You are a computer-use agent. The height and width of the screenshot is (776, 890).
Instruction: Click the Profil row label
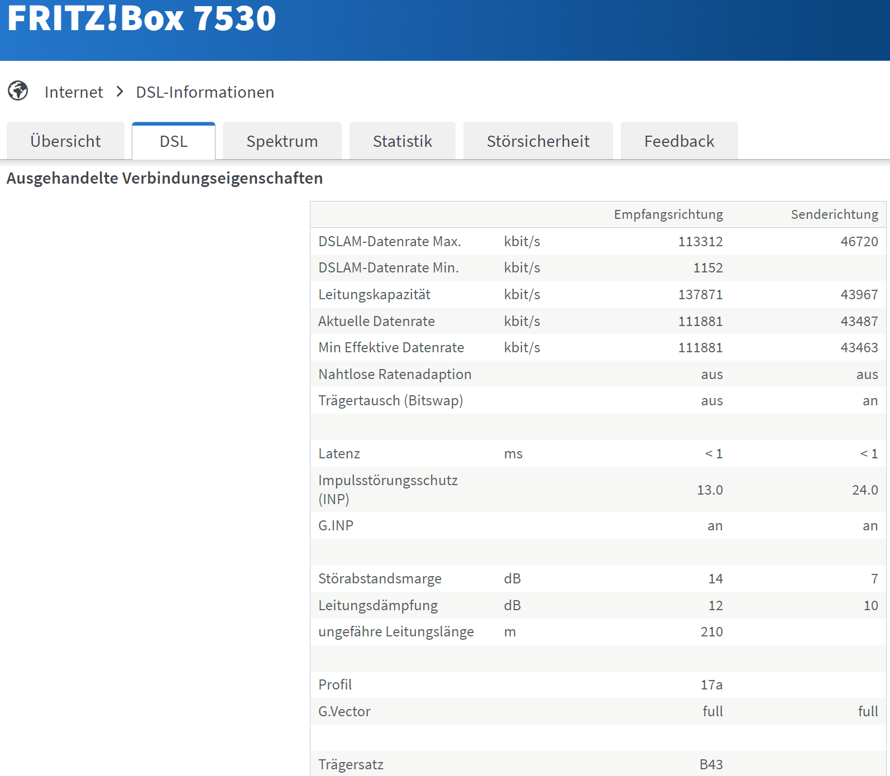pyautogui.click(x=335, y=684)
